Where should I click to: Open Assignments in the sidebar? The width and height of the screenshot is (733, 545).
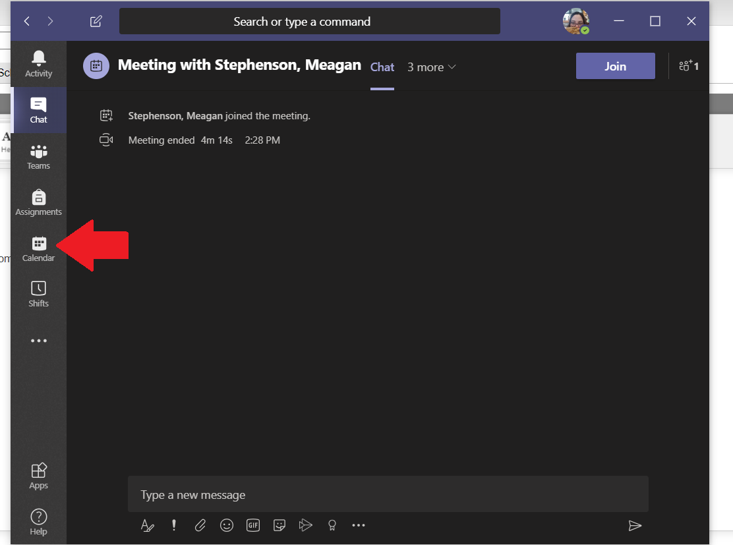pyautogui.click(x=38, y=203)
